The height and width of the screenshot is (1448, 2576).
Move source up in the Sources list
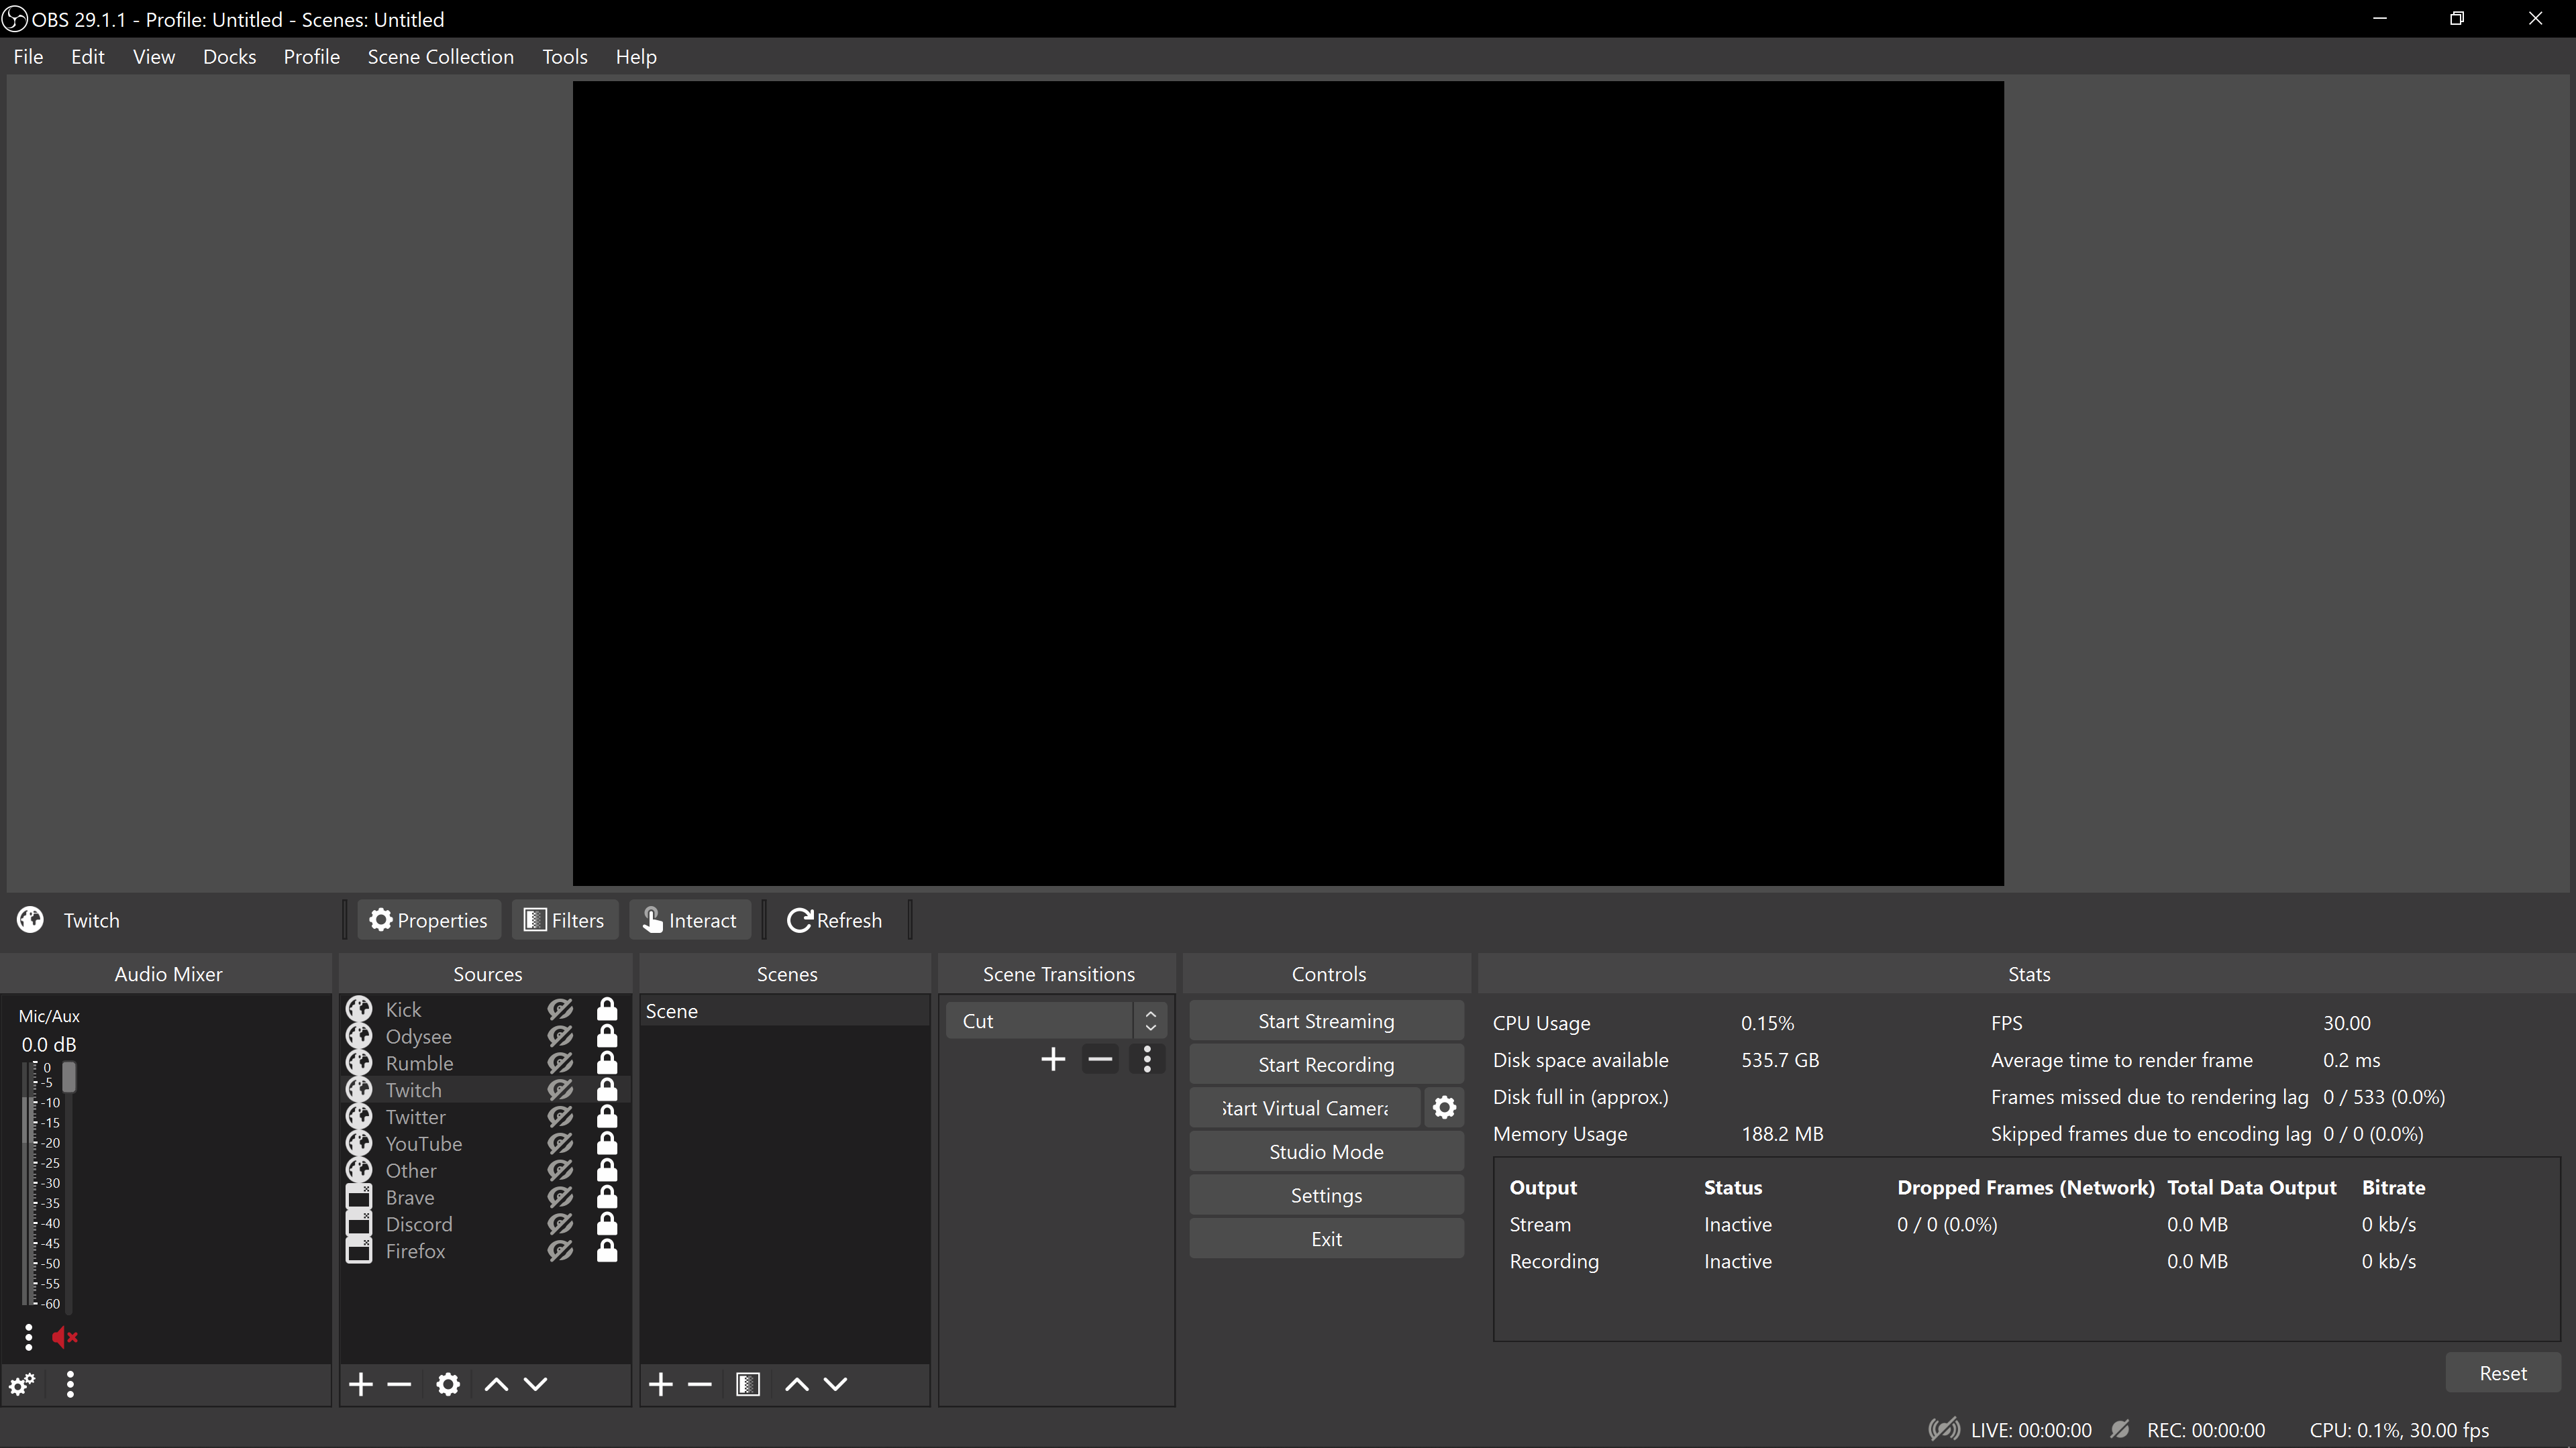(x=496, y=1384)
